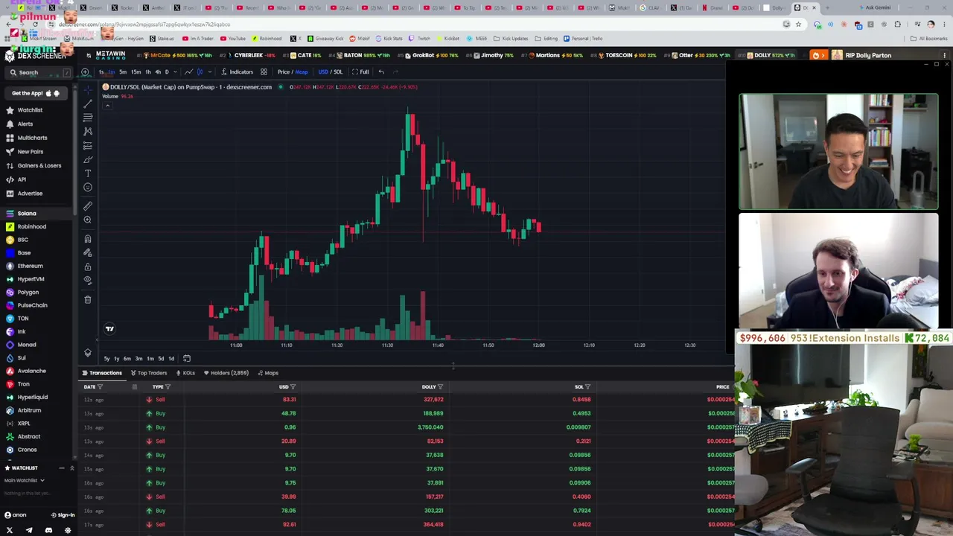953x536 pixels.
Task: Switch to the Maps tab
Action: point(268,373)
